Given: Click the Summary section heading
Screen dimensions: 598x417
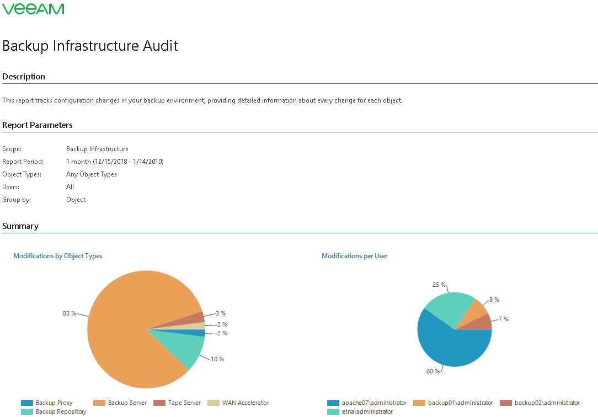Looking at the screenshot, I should [20, 226].
